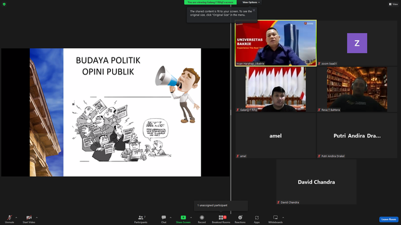The image size is (401, 225).
Task: Click the BUDAYA POLITIK OPINI PUBLIK slide title
Action: (x=108, y=66)
